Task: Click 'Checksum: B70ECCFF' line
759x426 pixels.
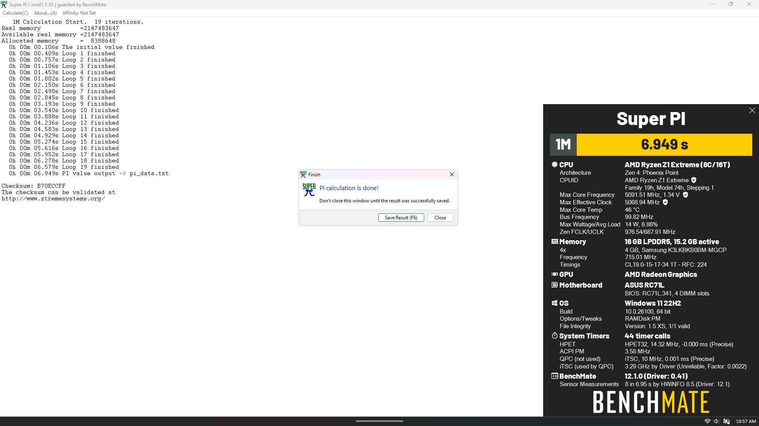Action: 34,186
